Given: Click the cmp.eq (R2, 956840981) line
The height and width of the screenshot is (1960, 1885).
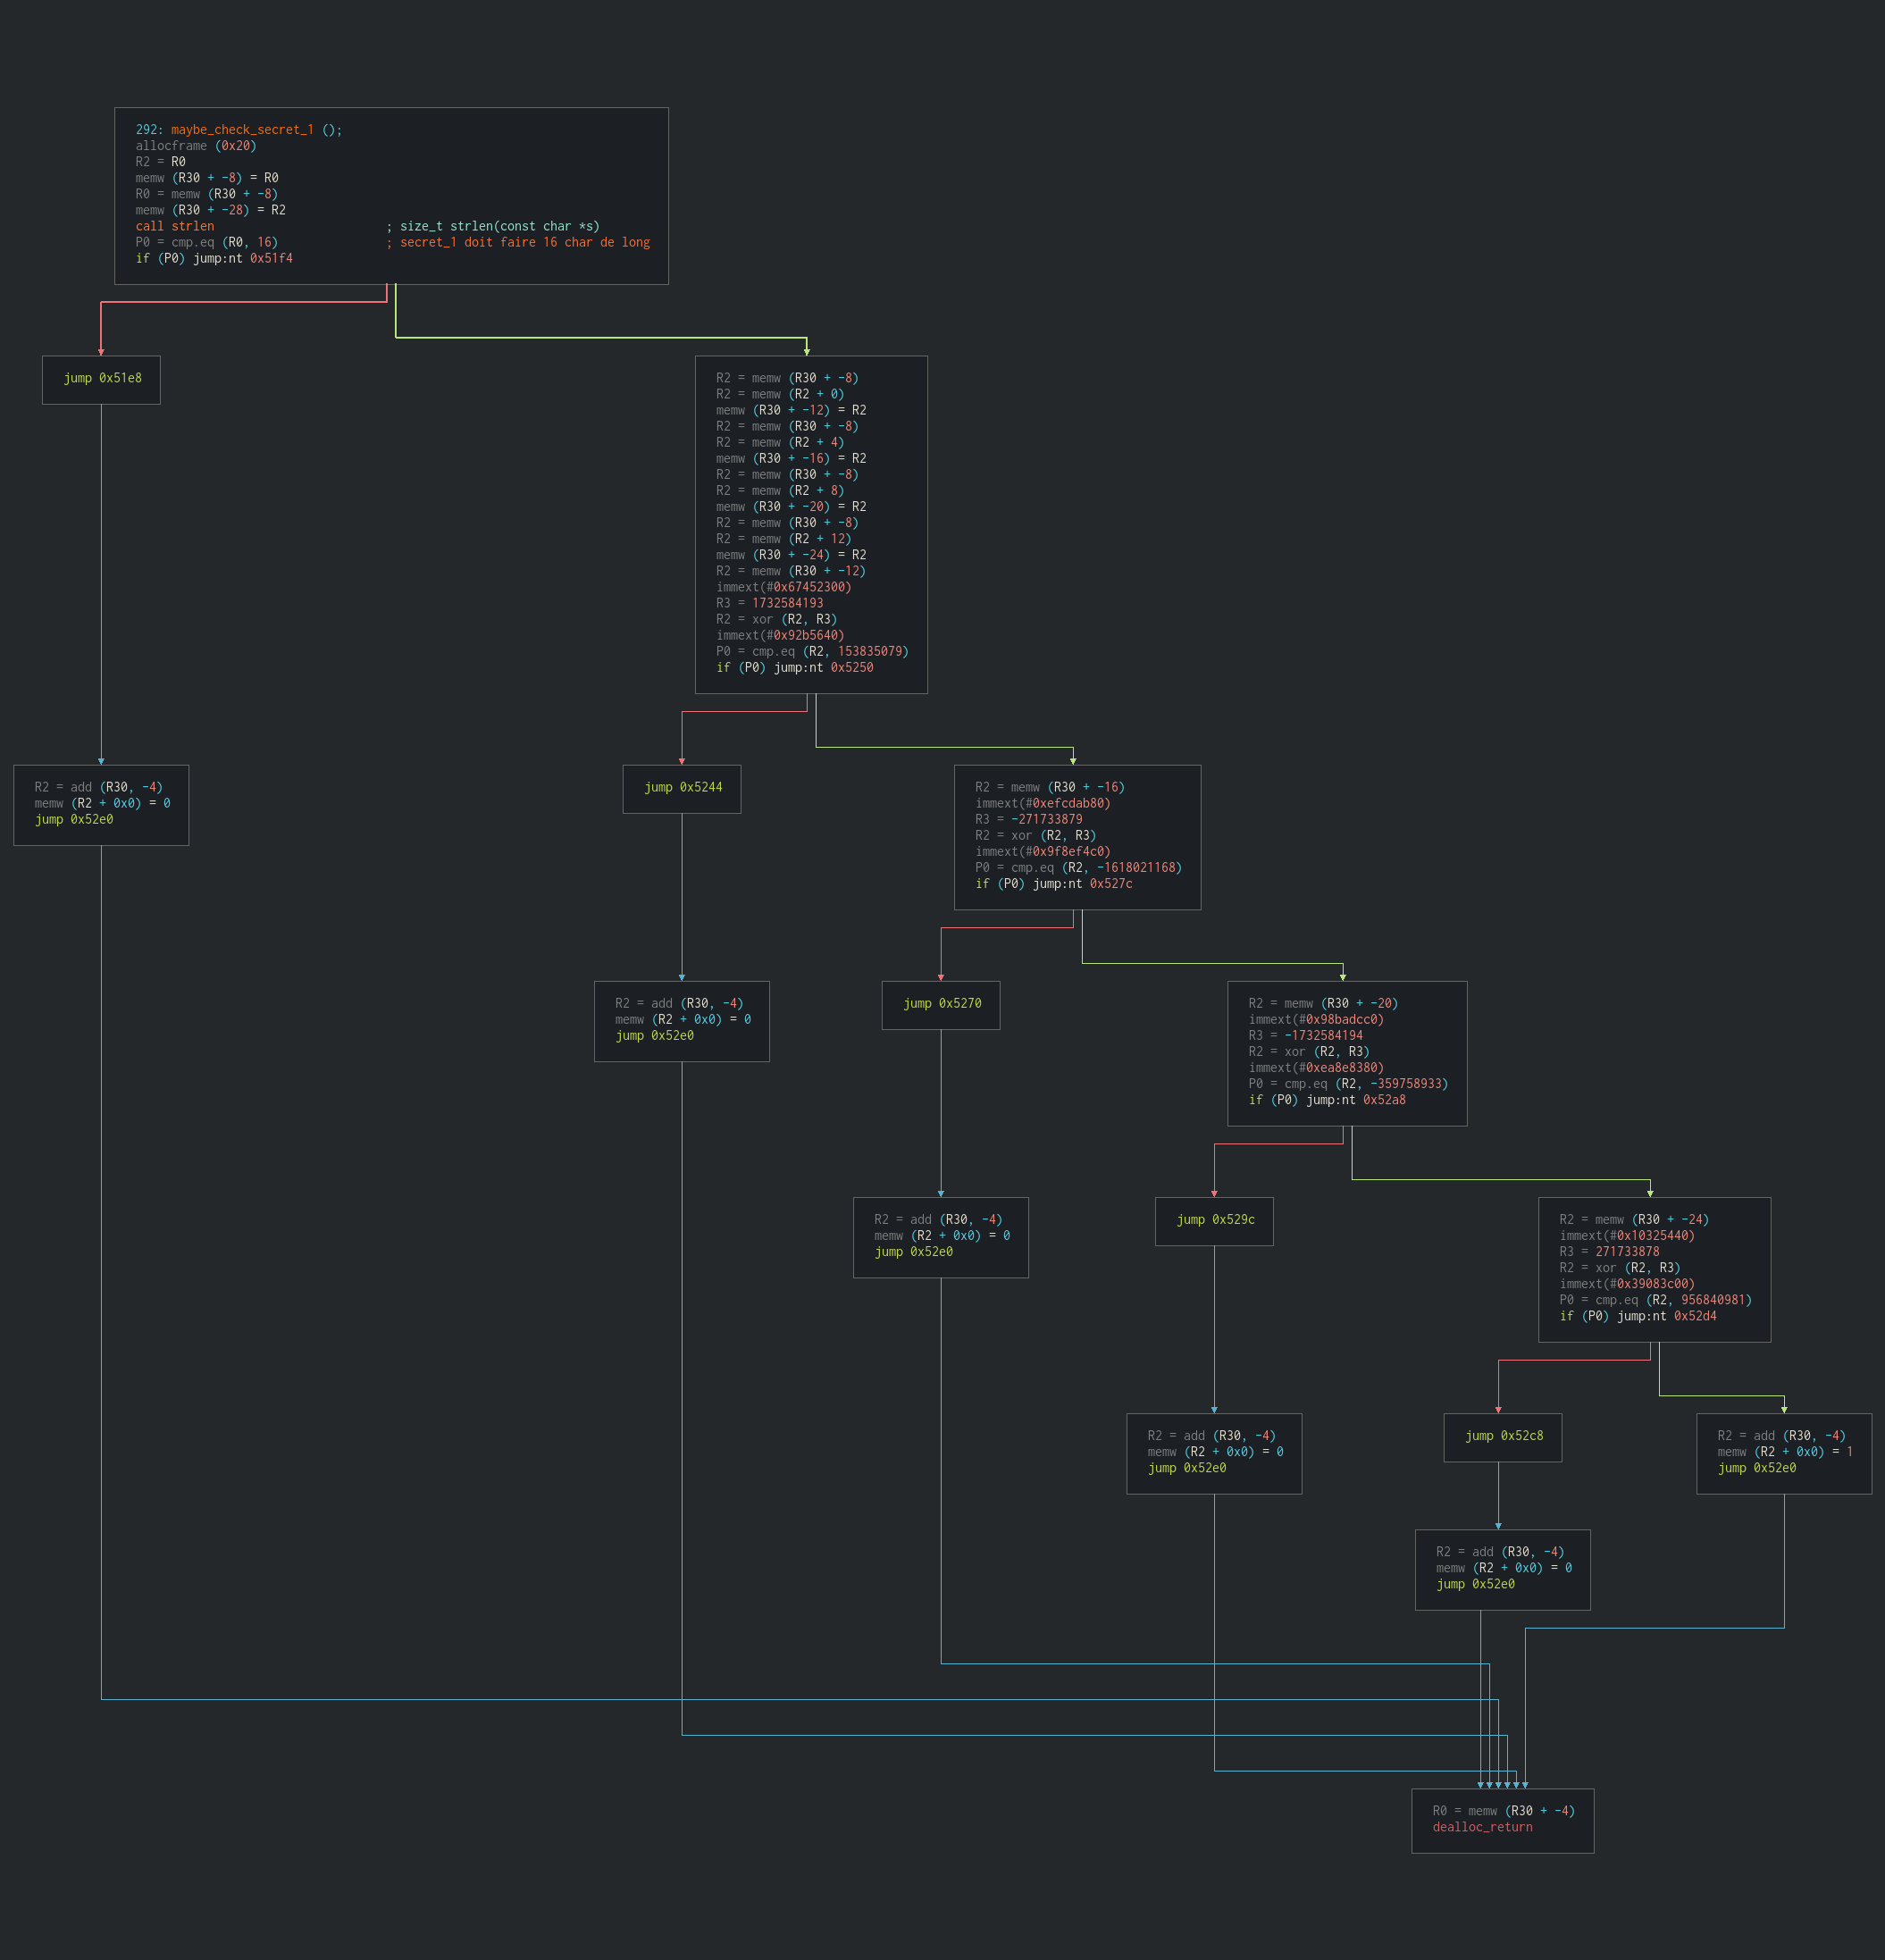Looking at the screenshot, I should (x=1655, y=1300).
